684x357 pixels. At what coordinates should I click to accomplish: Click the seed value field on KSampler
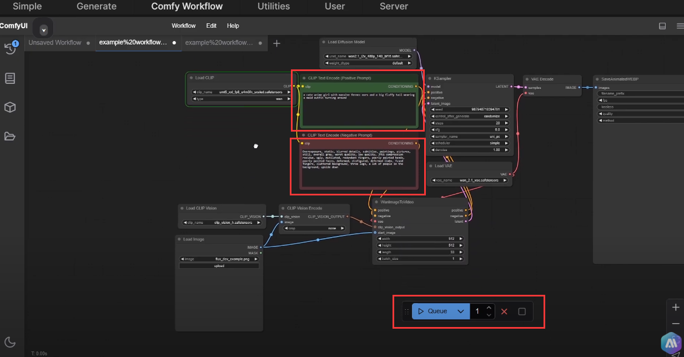(469, 109)
